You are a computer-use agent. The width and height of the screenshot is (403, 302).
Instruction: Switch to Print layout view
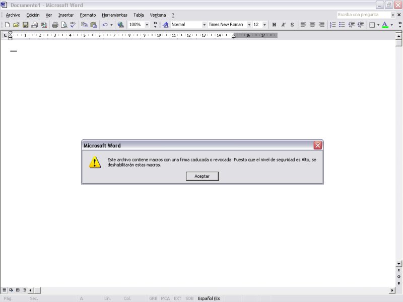(18, 290)
